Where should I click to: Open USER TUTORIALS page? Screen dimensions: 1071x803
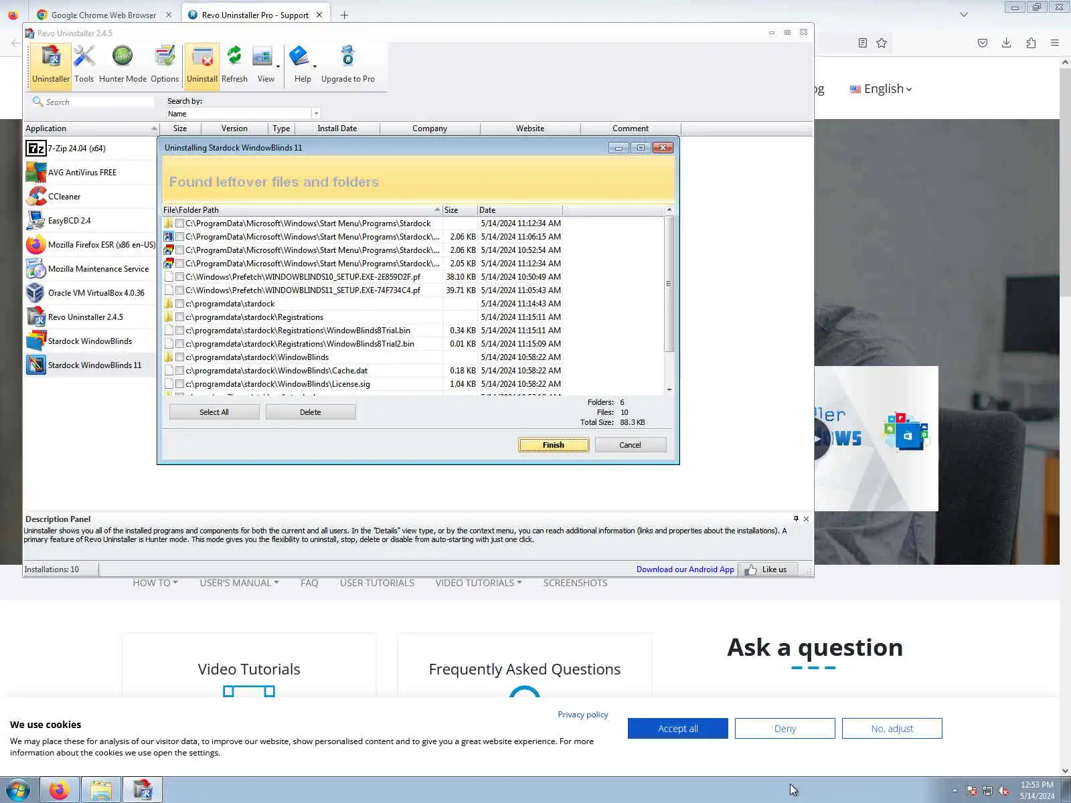tap(377, 583)
